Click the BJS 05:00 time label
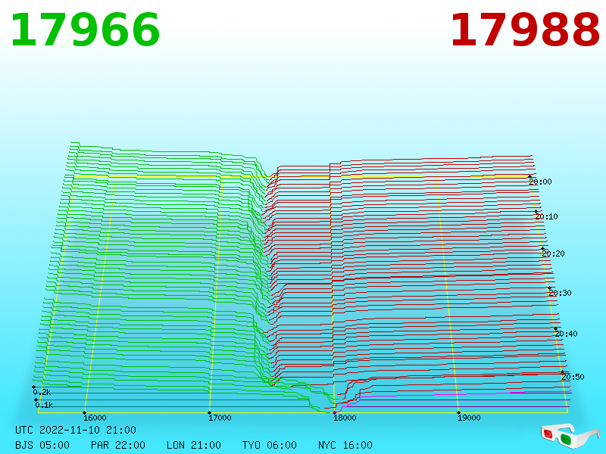 [42, 445]
